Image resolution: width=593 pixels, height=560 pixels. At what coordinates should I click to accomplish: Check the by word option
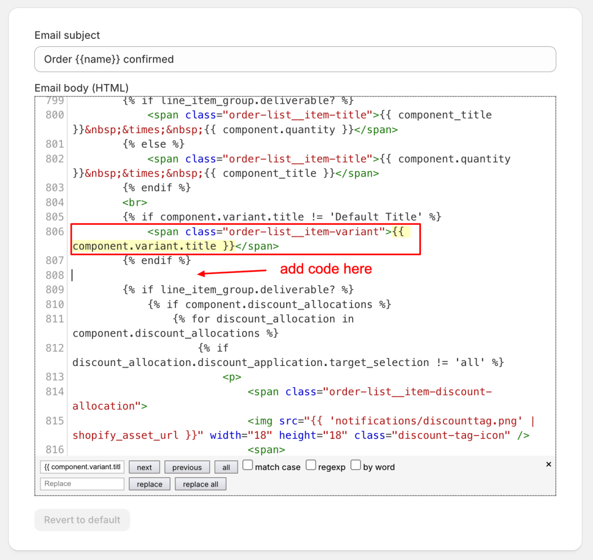coord(356,465)
